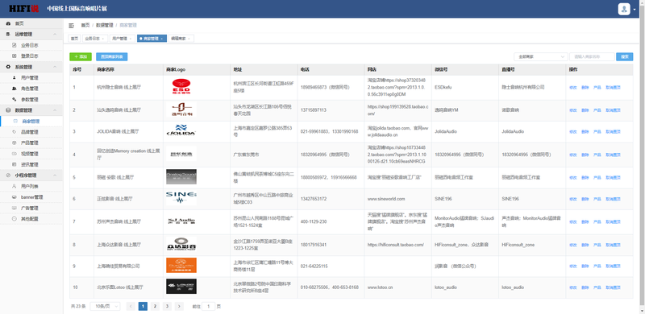Open the caret next to the user avatar
This screenshot has width=645, height=314.
pos(635,10)
